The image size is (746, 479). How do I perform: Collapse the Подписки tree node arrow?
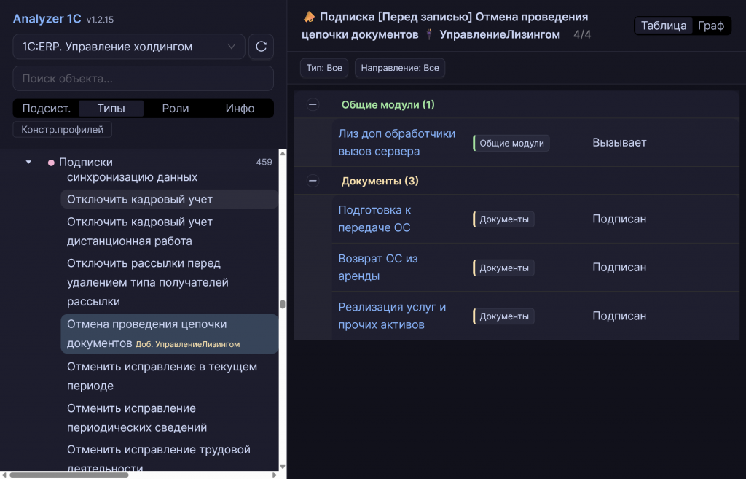[29, 162]
